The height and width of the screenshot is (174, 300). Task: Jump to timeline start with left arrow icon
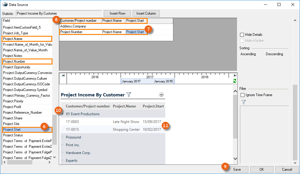tap(63, 76)
